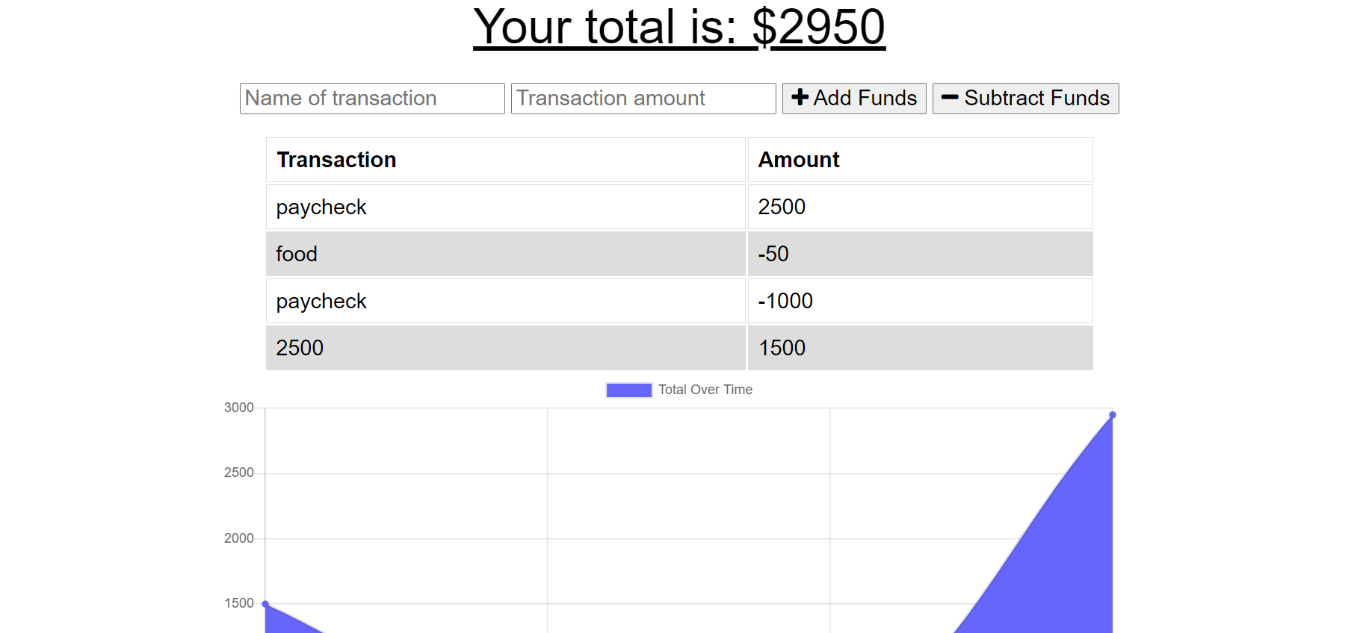Select the food transaction cell
Screen dimensions: 1354x633
(505, 254)
